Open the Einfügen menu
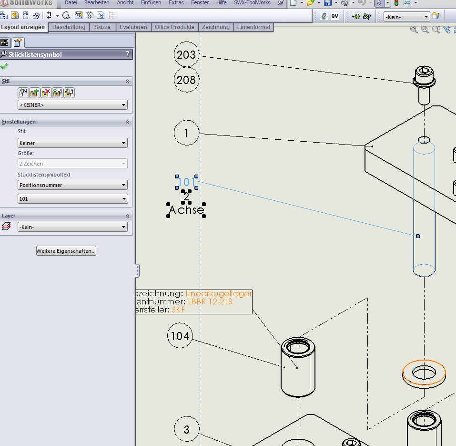This screenshot has height=446, width=456. click(x=151, y=3)
